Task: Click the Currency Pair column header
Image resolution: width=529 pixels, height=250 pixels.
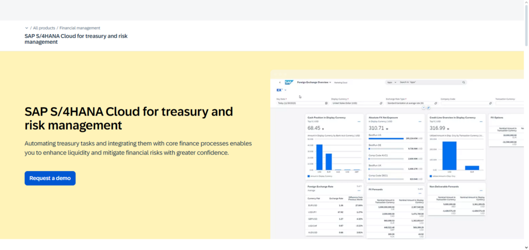Action: coord(314,198)
